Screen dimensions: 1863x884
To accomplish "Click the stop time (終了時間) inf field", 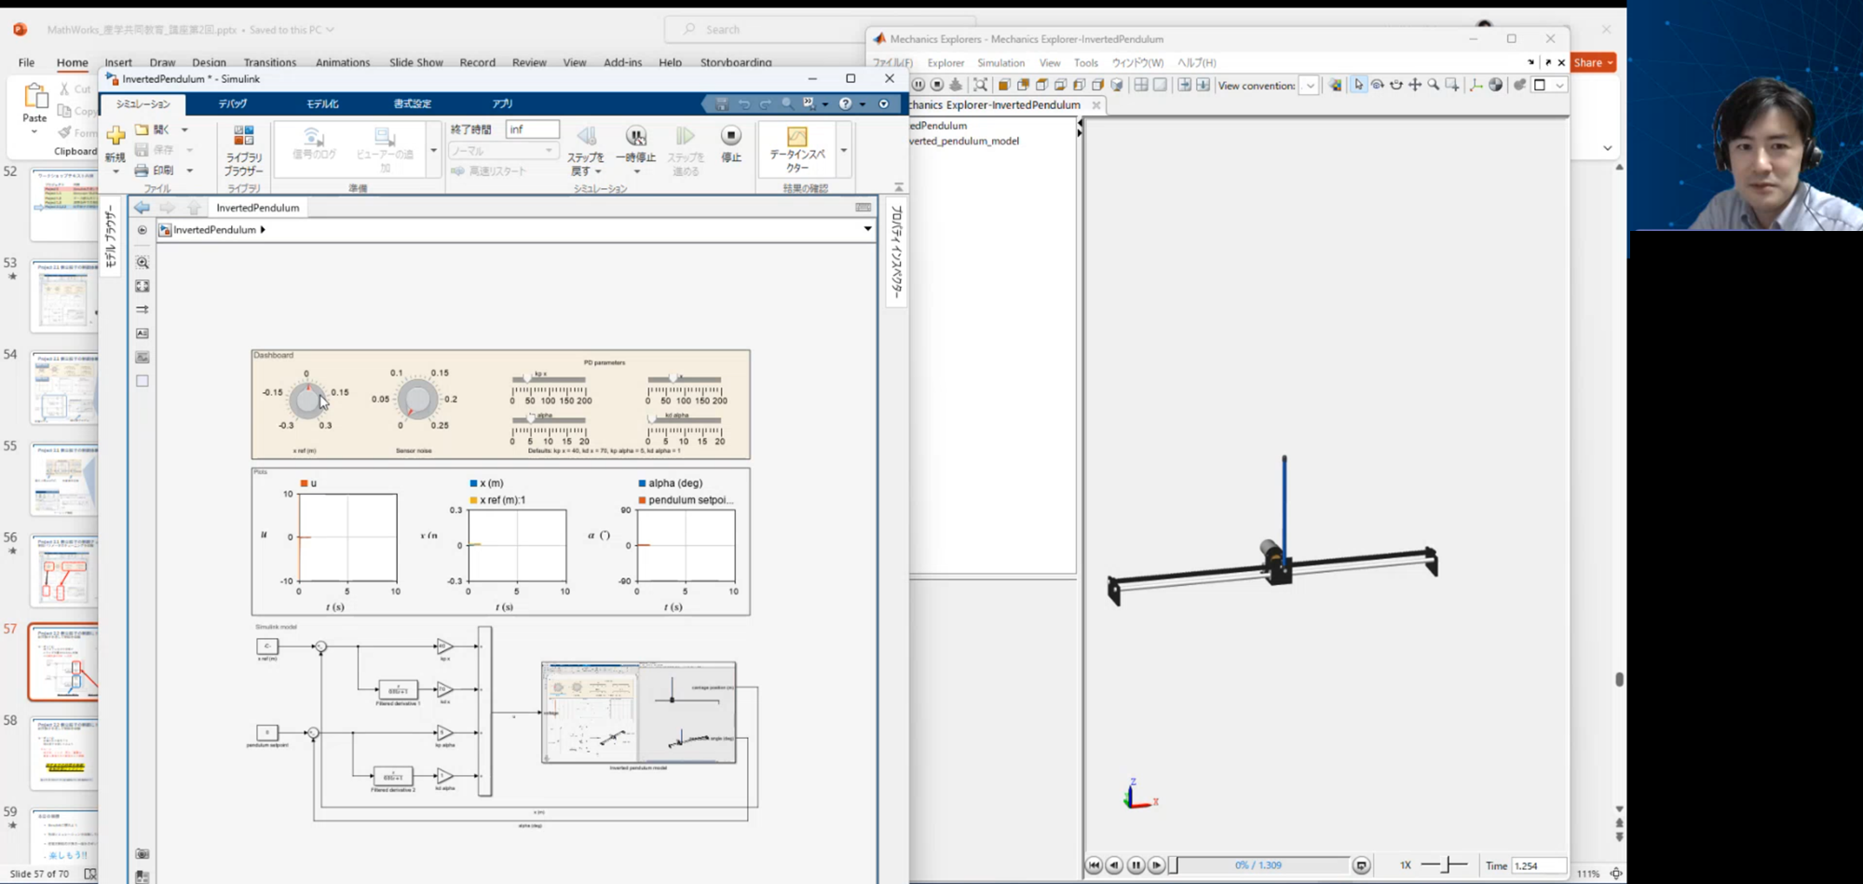I will tap(532, 129).
